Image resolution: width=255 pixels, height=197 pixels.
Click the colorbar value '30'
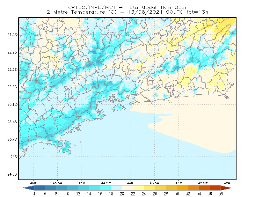pyautogui.click(x=177, y=194)
